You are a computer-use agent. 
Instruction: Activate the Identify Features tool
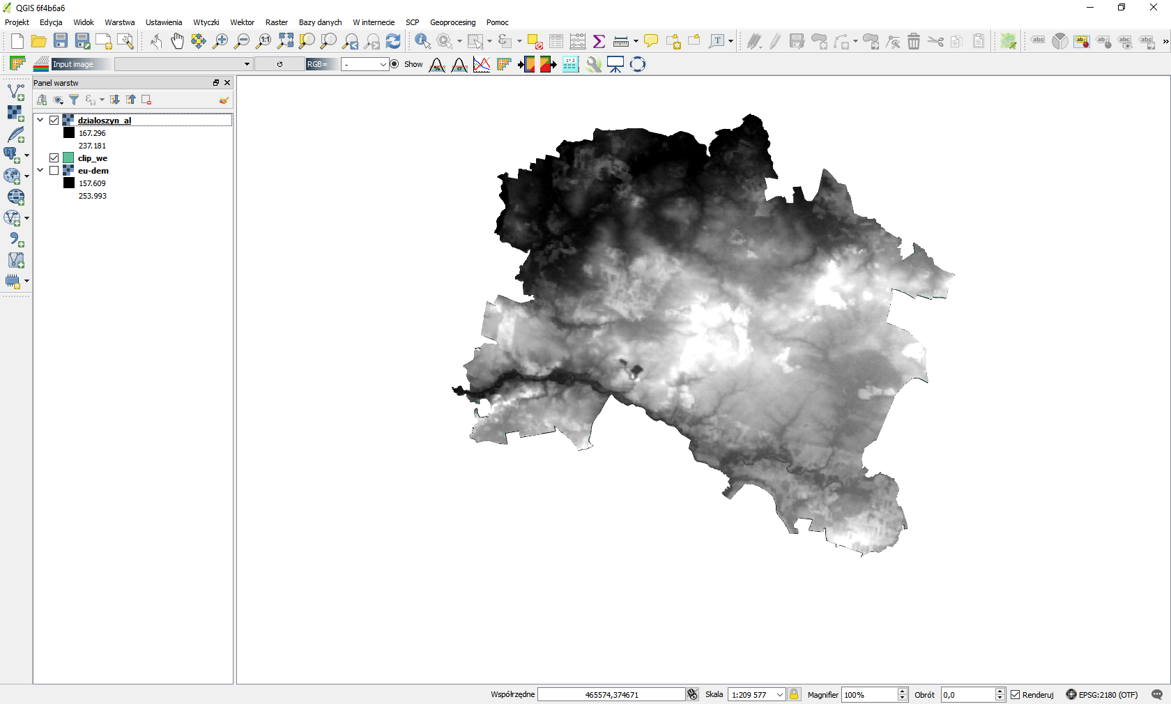click(422, 41)
